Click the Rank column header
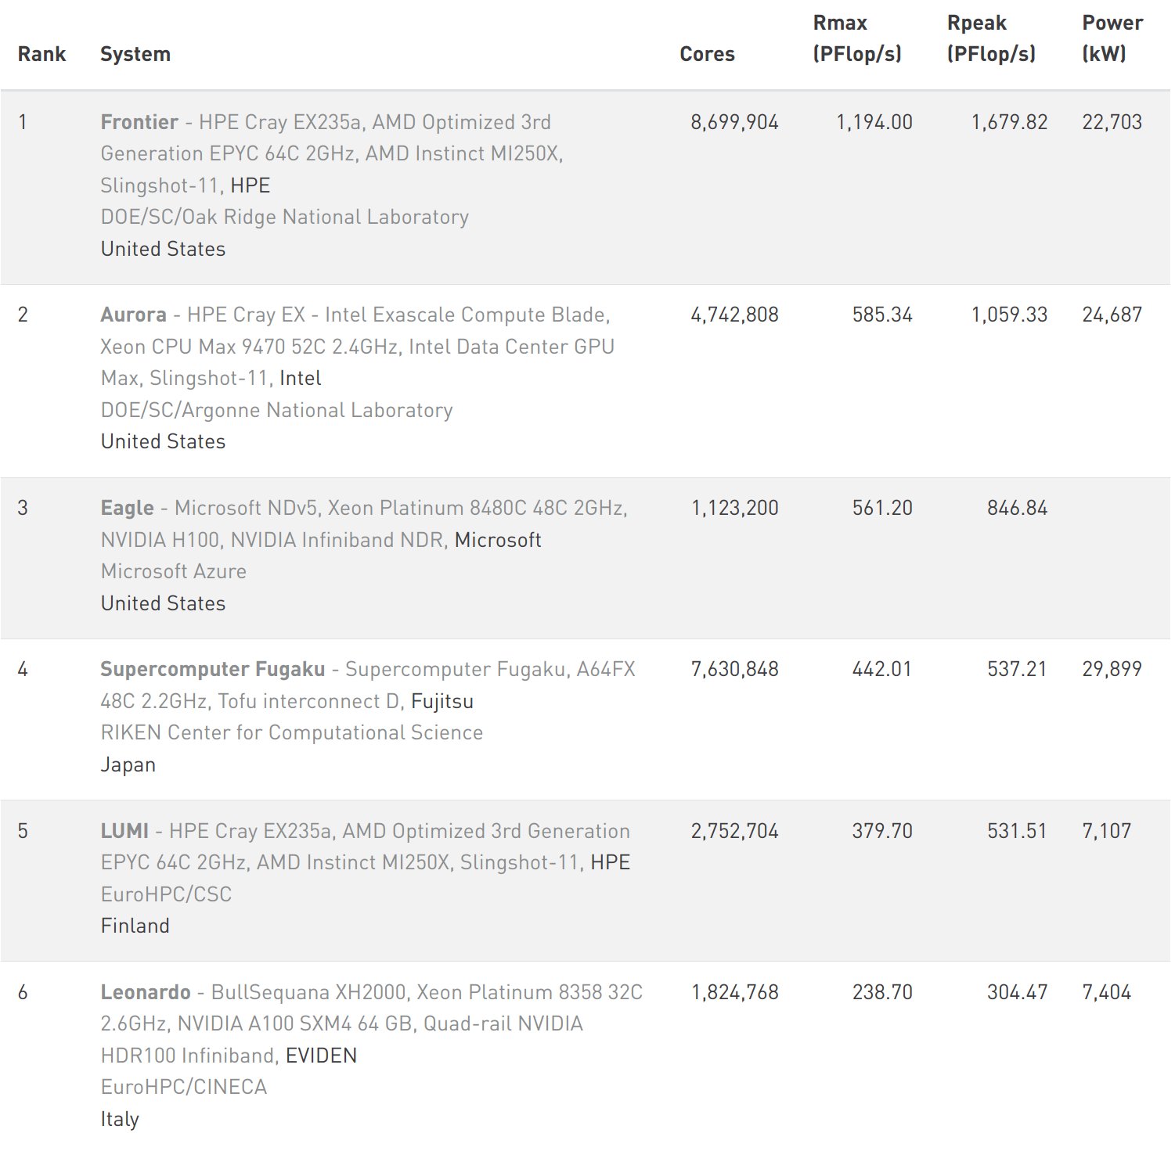This screenshot has width=1175, height=1151. point(41,54)
